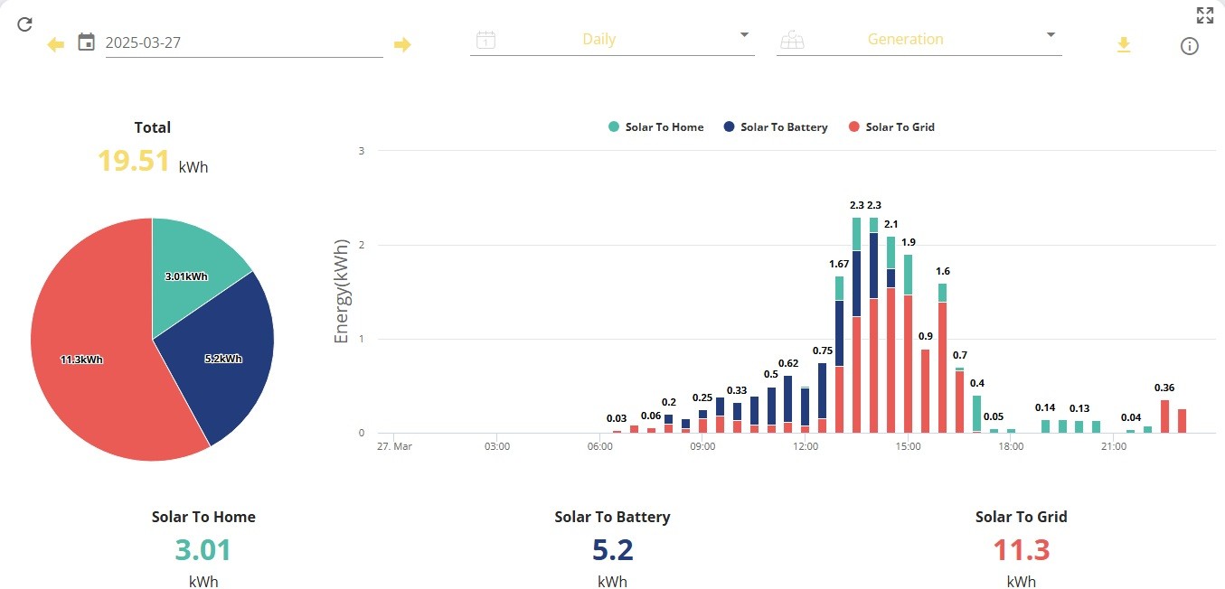Click the solar panel icon beside Generation
1225x589 pixels.
coord(792,40)
